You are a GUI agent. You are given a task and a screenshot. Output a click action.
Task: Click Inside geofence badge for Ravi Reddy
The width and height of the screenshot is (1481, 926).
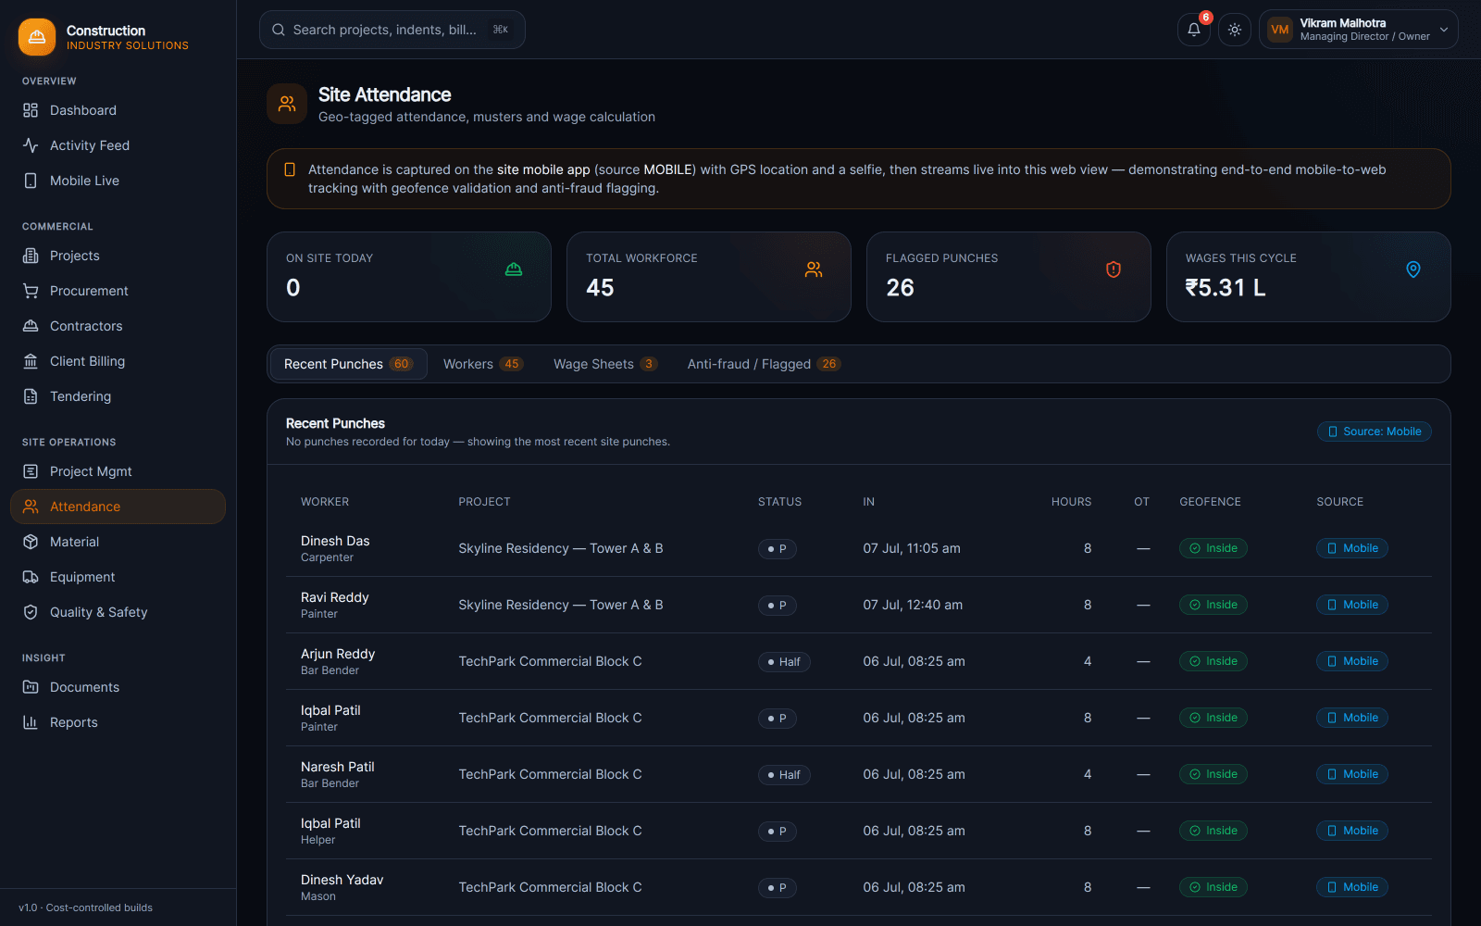tap(1213, 605)
